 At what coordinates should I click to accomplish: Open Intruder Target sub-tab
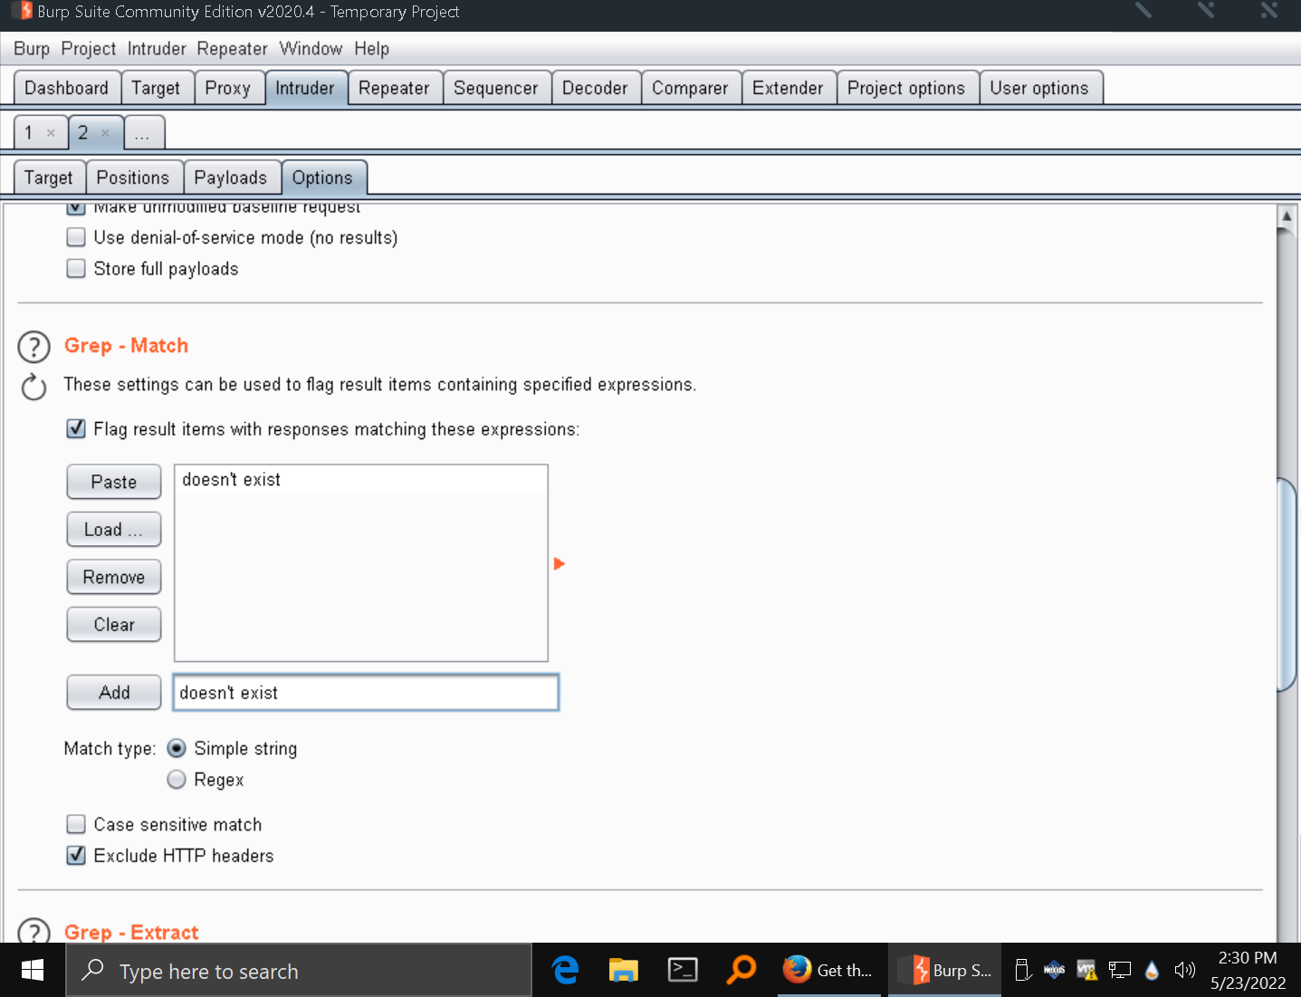point(49,177)
